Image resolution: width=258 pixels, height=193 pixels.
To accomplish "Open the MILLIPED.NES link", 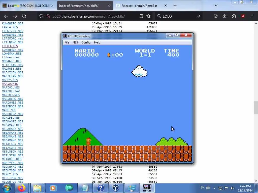I will click(x=13, y=178).
